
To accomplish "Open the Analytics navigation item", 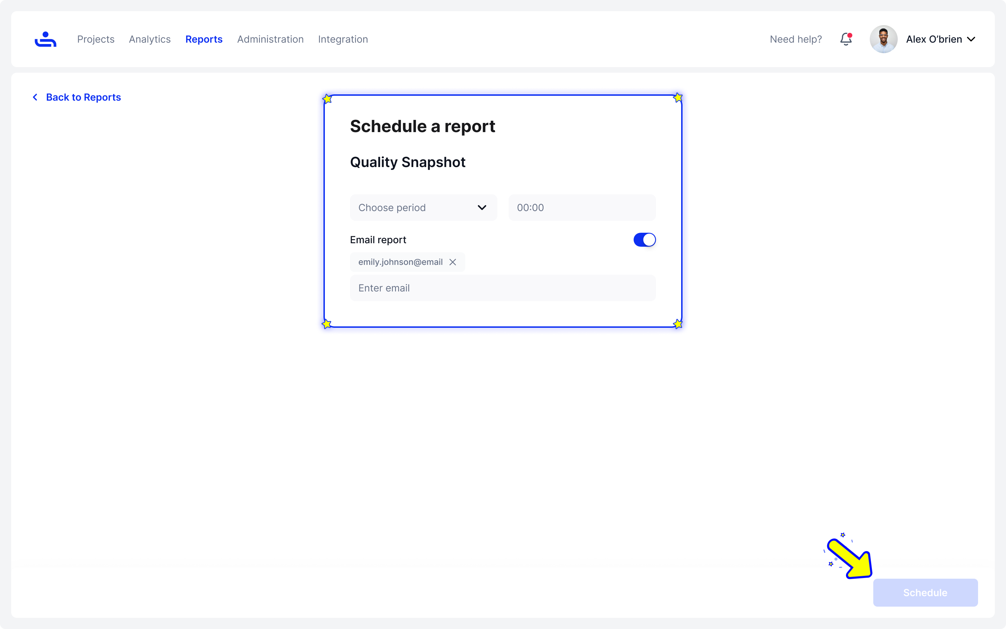I will point(150,39).
